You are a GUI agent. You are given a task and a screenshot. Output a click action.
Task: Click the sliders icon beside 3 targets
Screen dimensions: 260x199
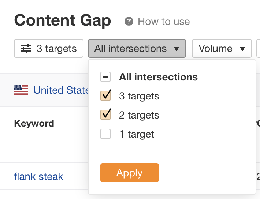pyautogui.click(x=26, y=49)
